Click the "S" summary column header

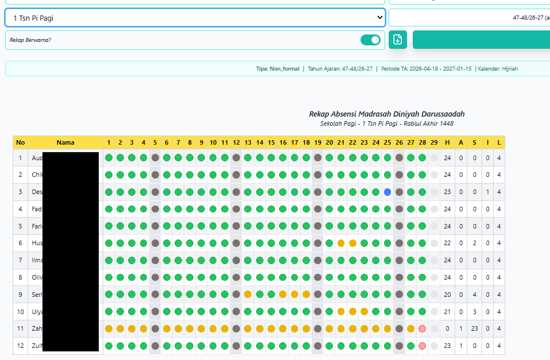(475, 142)
